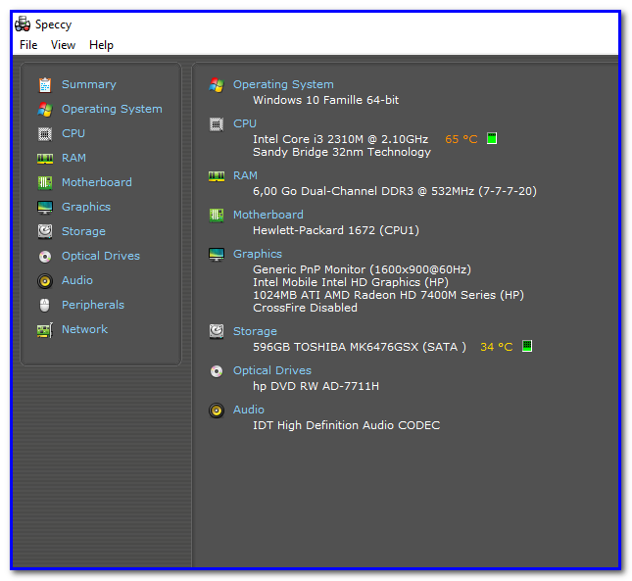Click the Audio speaker icon in sidebar
Screen dimensions: 632x581
pos(45,281)
